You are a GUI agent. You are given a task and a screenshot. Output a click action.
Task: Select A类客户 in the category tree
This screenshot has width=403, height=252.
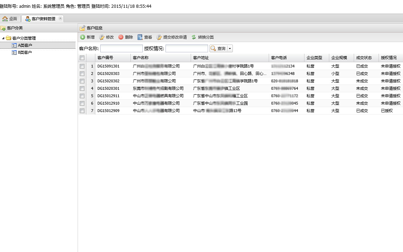(25, 45)
